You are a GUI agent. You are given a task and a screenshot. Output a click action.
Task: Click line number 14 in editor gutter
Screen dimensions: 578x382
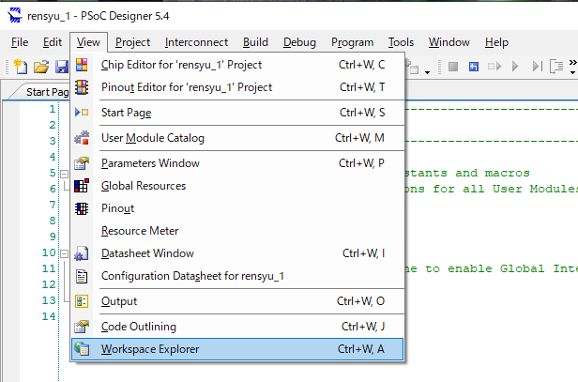click(x=49, y=316)
